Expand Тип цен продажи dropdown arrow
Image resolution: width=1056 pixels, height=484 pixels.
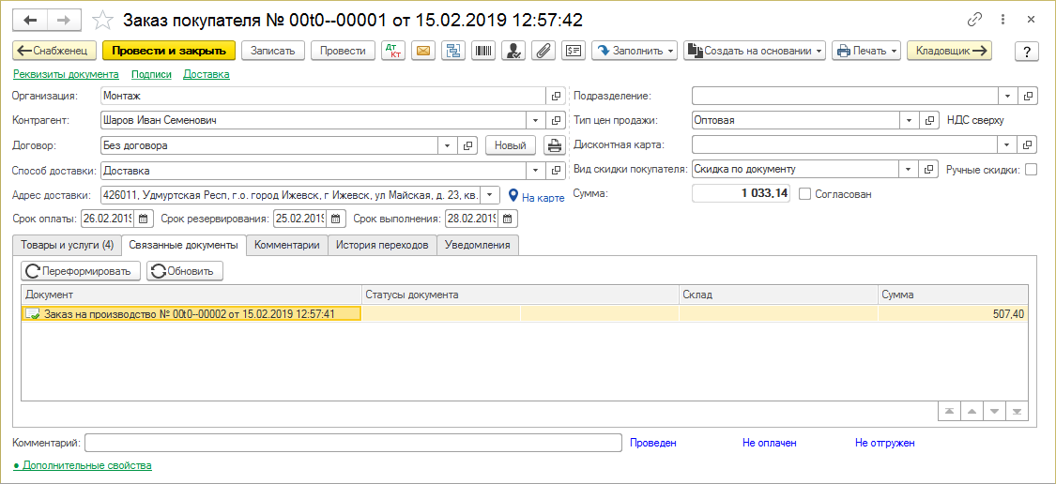(x=910, y=120)
